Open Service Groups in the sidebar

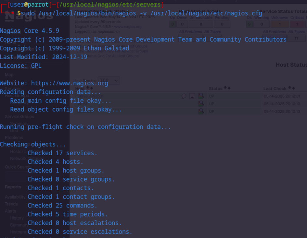19,117
